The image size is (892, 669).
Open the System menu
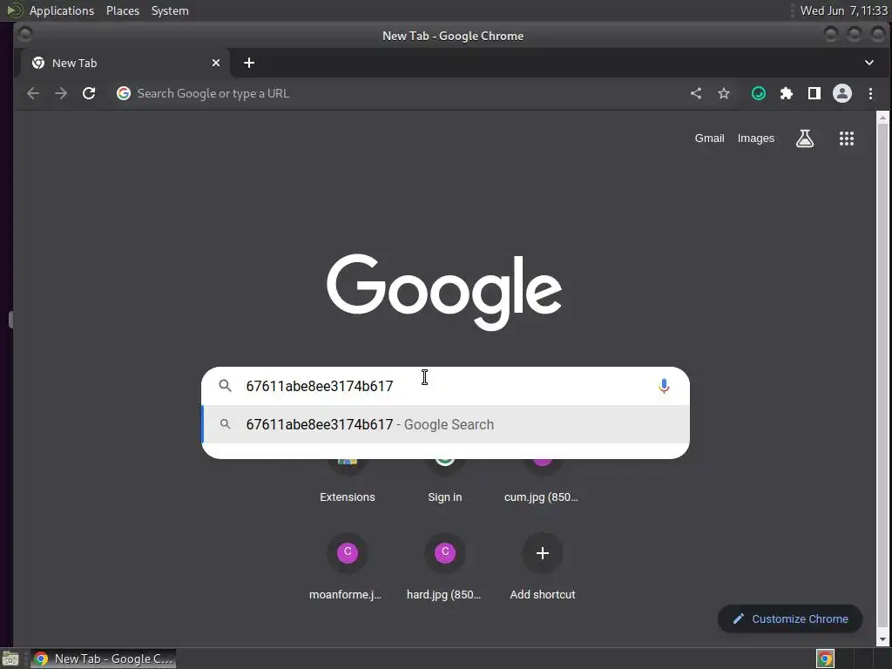(x=170, y=10)
